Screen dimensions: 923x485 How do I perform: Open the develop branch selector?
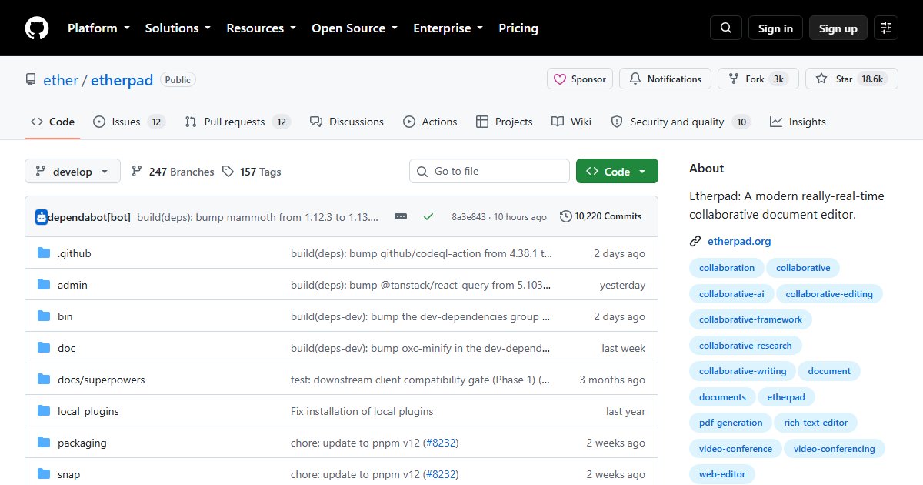(72, 172)
